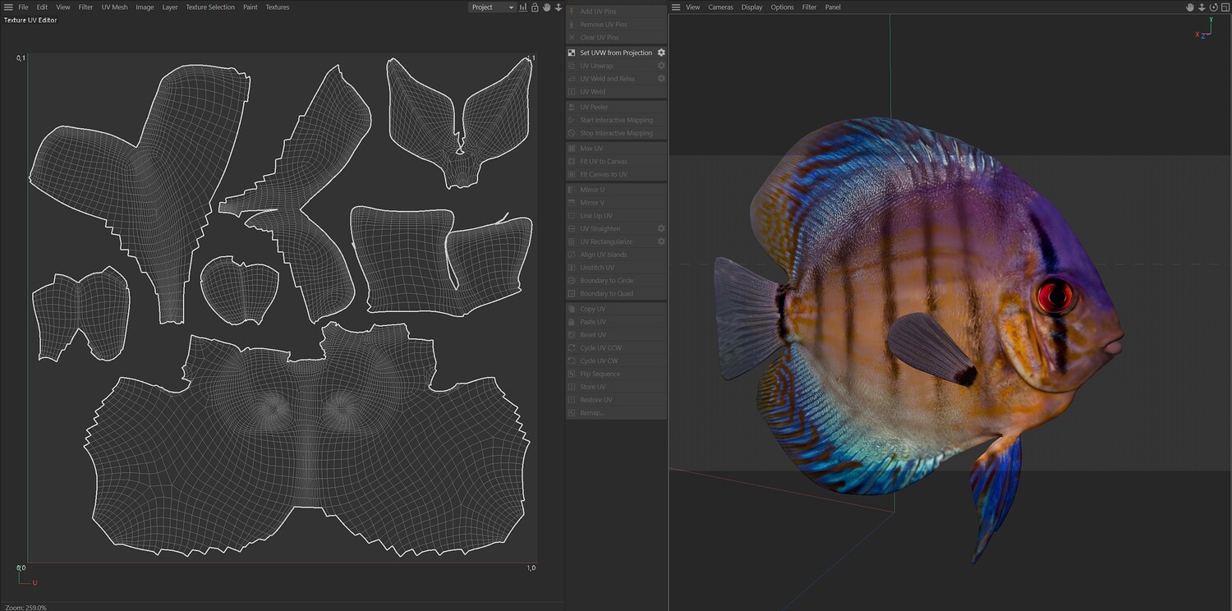The height and width of the screenshot is (611, 1232).
Task: Click the Remap... command
Action: pos(592,413)
